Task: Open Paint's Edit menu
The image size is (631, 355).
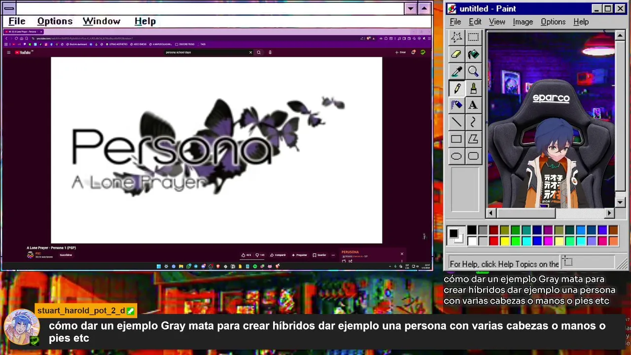Action: (x=475, y=22)
